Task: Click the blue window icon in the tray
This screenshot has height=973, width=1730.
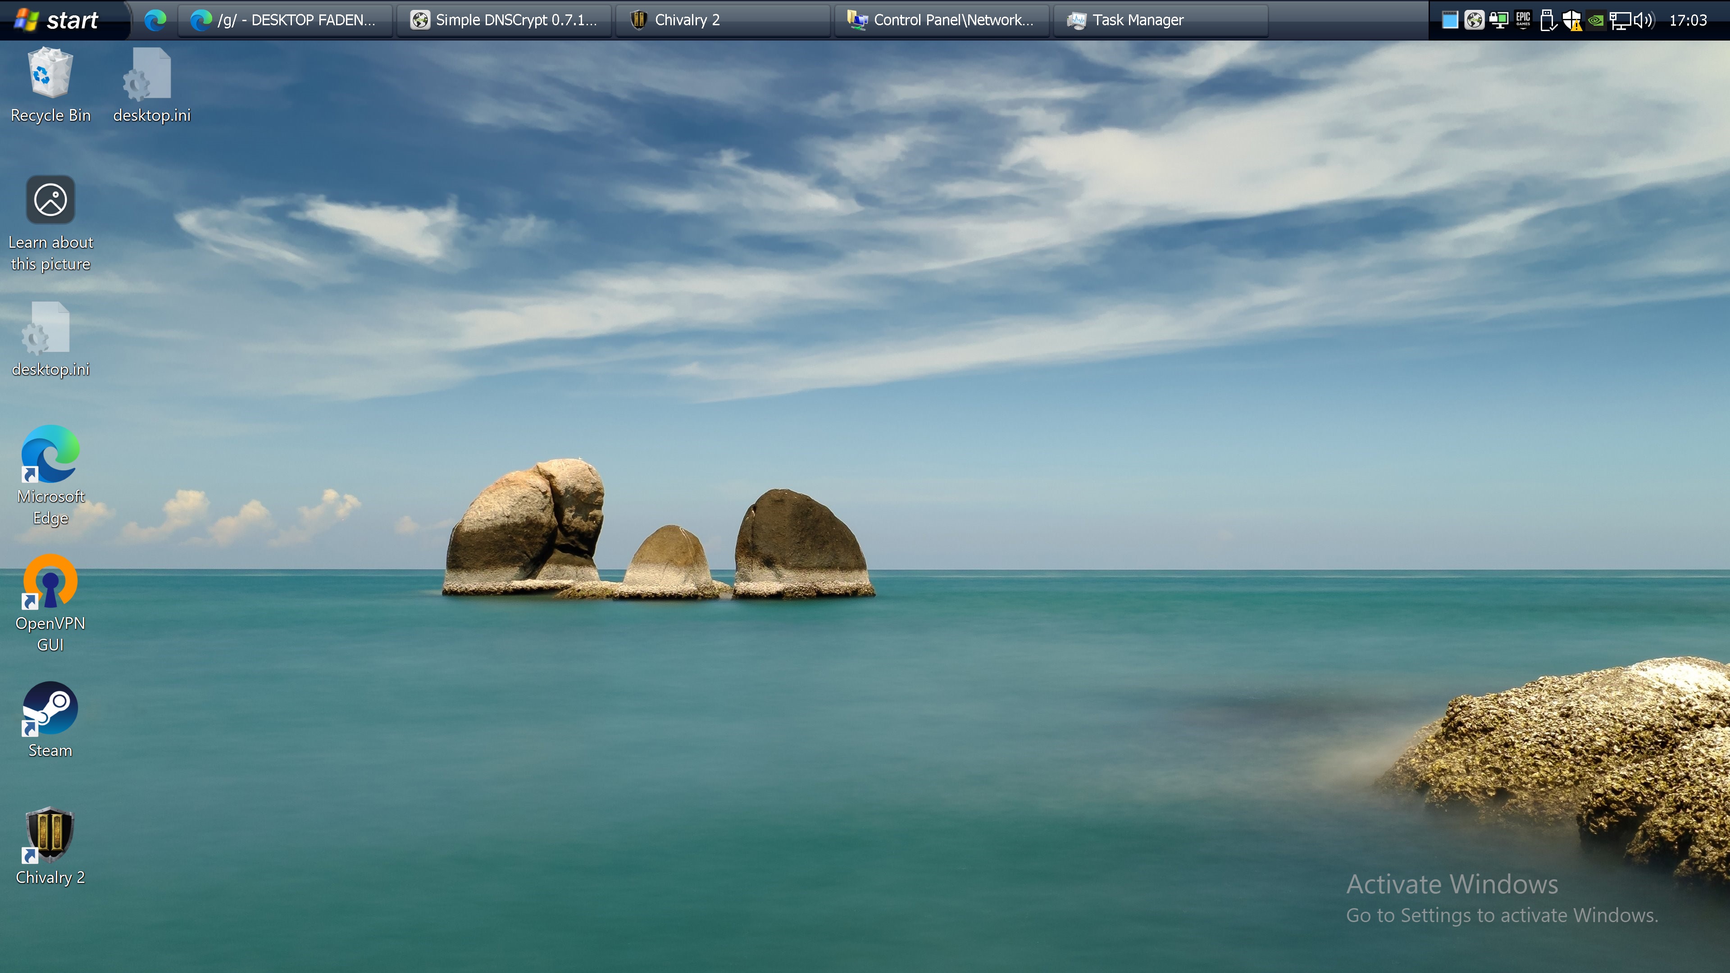Action: pyautogui.click(x=1450, y=20)
